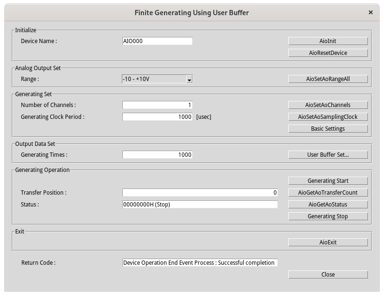Screen dimensions: 384x296
Task: Click the Close button at bottom
Action: pyautogui.click(x=328, y=275)
